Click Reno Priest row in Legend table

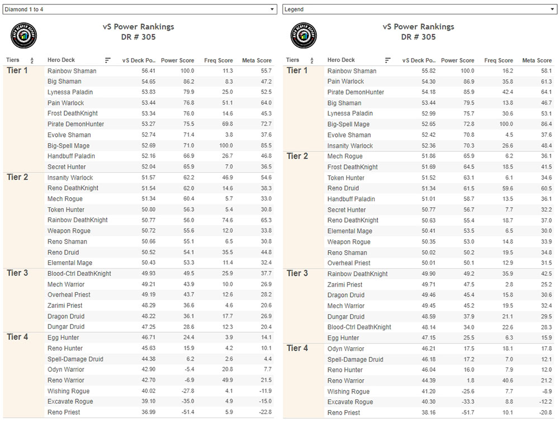[x=439, y=413]
